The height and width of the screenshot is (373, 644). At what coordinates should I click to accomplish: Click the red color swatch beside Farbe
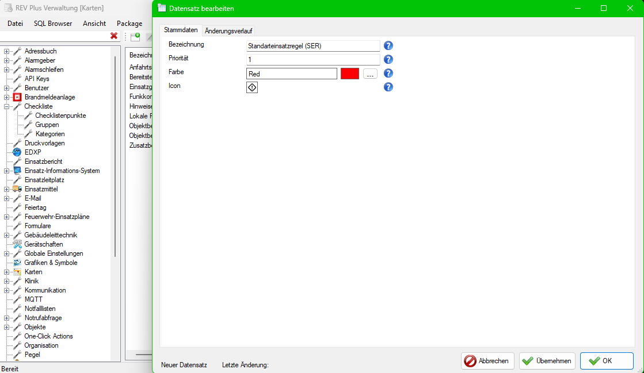349,74
